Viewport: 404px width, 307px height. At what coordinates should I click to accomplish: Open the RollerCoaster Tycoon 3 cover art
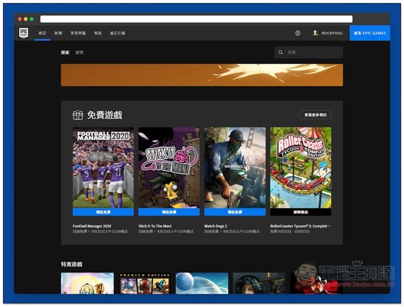[300, 167]
